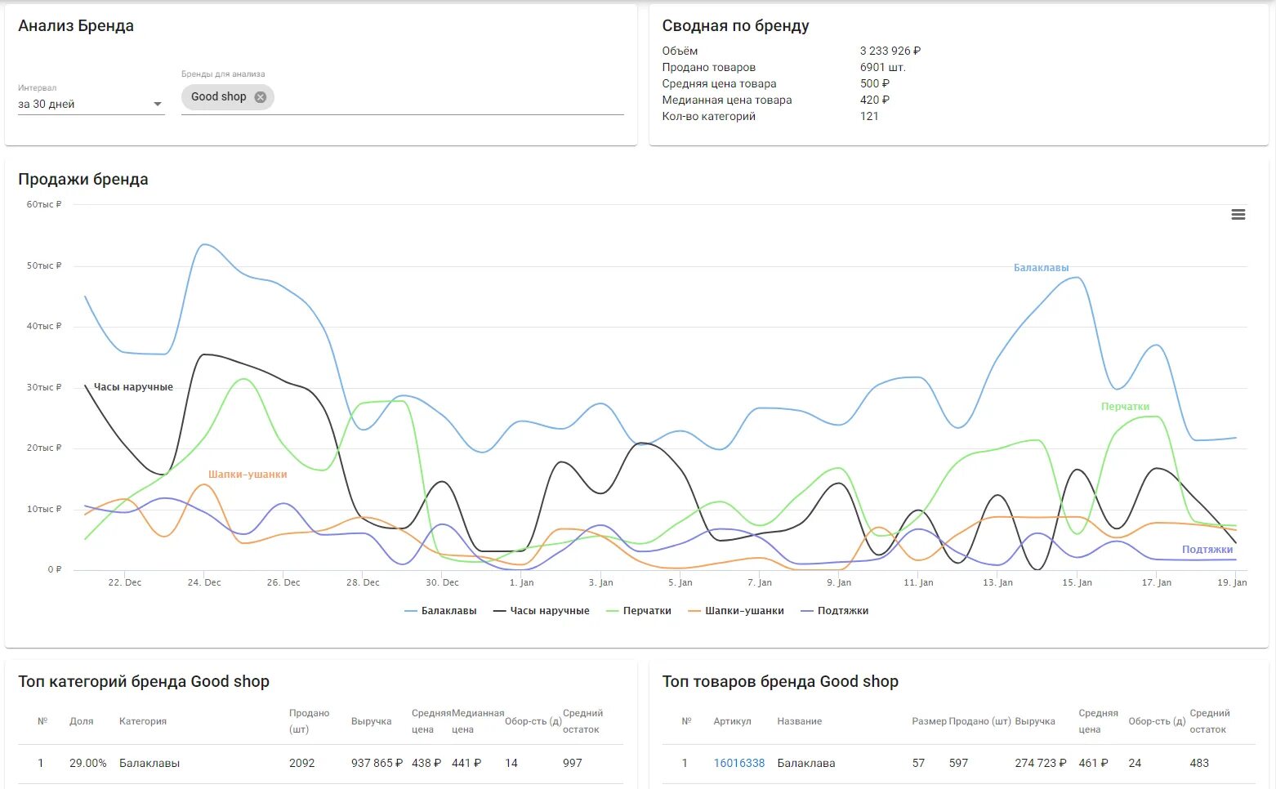Click the Балаклавы line label on chart
Image resolution: width=1276 pixels, height=789 pixels.
[1041, 268]
